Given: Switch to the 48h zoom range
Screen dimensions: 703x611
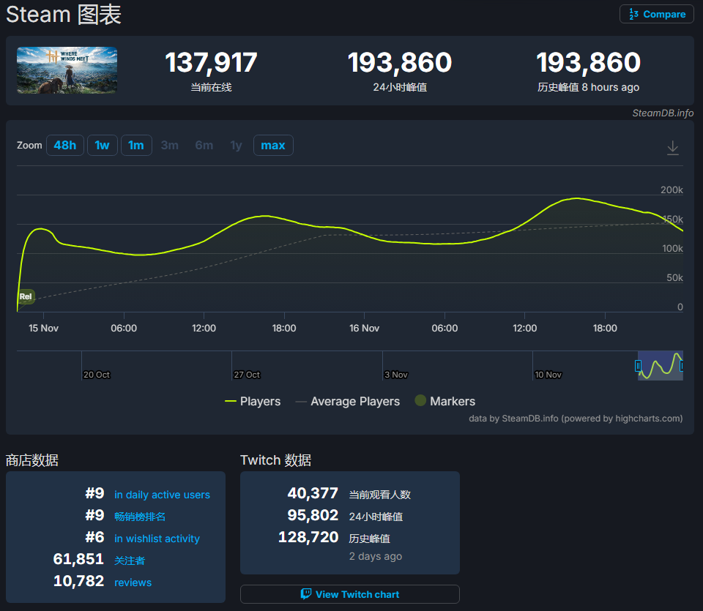Looking at the screenshot, I should coord(64,145).
